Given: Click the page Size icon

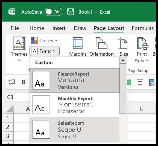Looking at the screenshot, I should point(123,43).
